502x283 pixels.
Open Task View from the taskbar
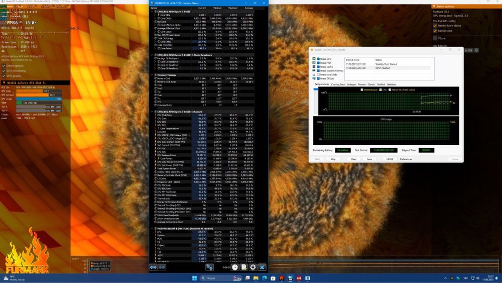click(x=247, y=278)
